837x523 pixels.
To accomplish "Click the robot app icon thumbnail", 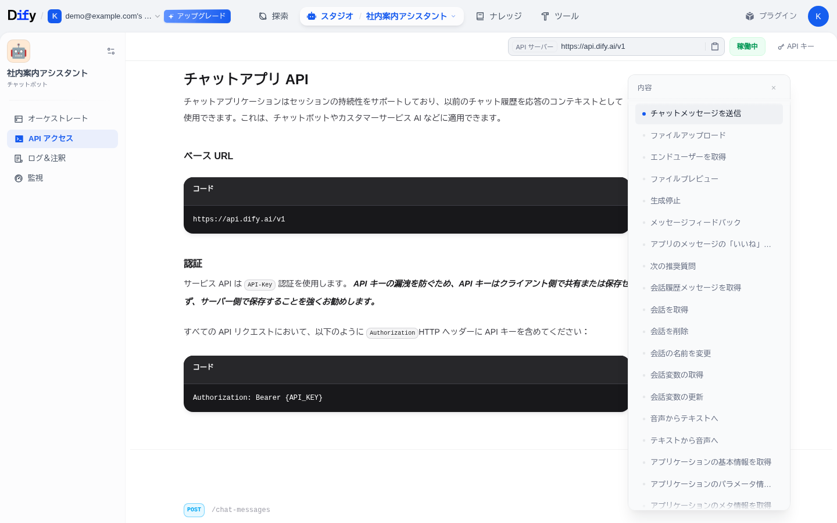I will [x=19, y=51].
